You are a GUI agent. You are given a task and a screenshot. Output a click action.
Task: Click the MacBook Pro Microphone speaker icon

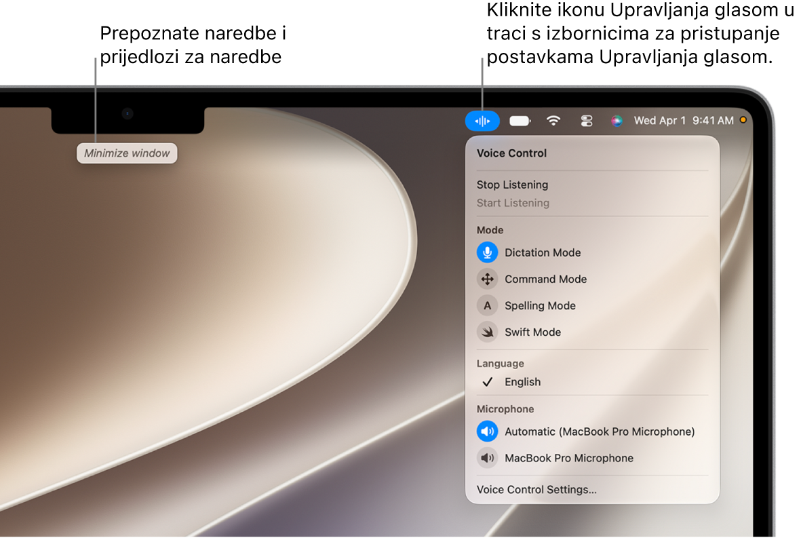click(x=488, y=459)
